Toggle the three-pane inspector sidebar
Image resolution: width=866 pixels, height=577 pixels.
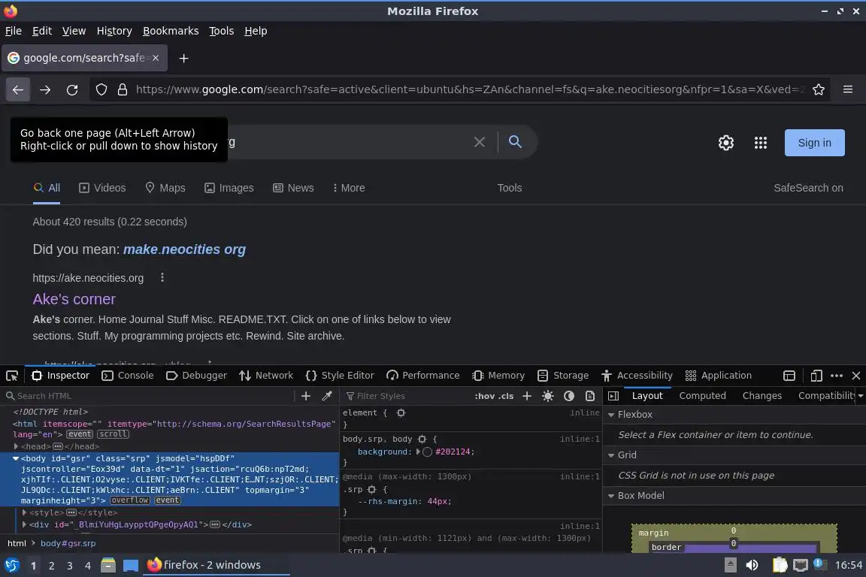pos(613,396)
